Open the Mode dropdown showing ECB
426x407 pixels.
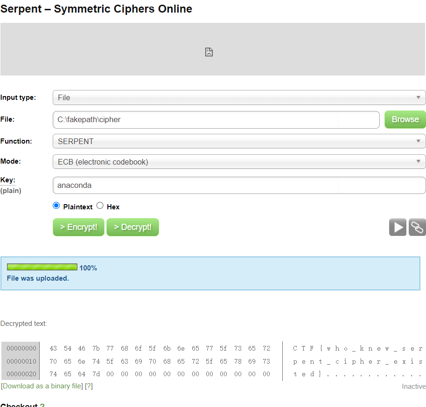[239, 162]
